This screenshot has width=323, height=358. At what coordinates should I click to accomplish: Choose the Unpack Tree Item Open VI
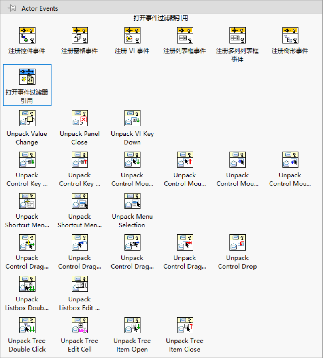tap(132, 325)
